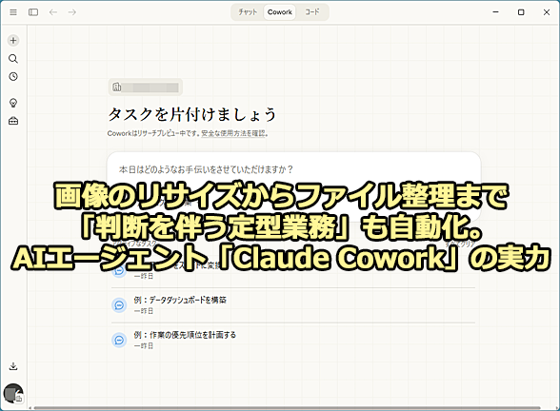Go back with the left arrow
Viewport: 560px width, 411px height.
coord(53,12)
